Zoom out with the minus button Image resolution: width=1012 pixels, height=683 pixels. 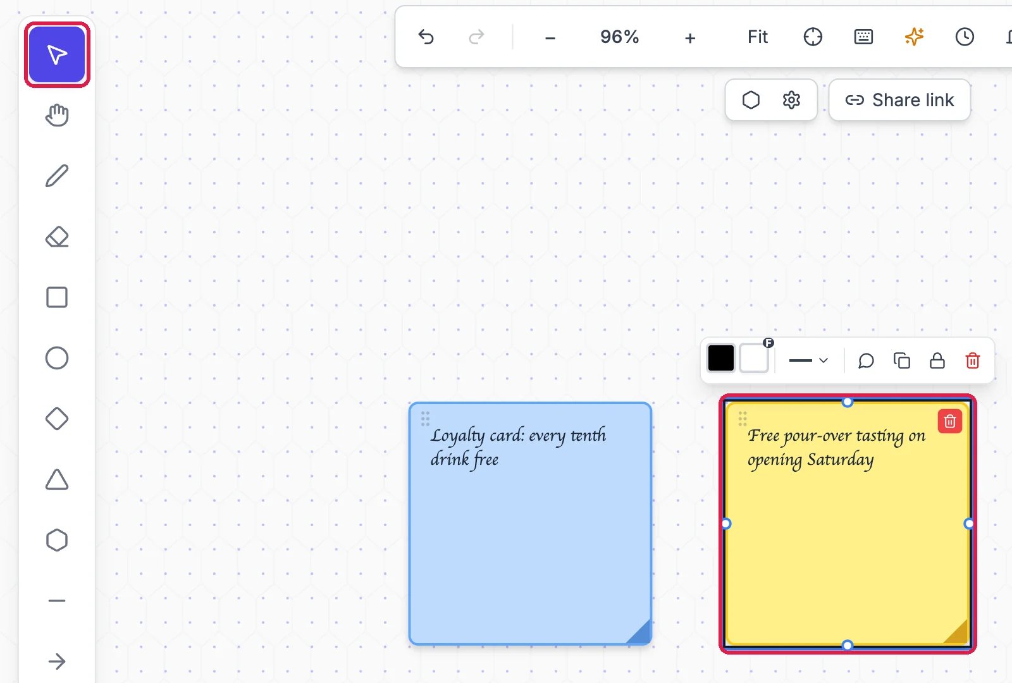pyautogui.click(x=550, y=37)
